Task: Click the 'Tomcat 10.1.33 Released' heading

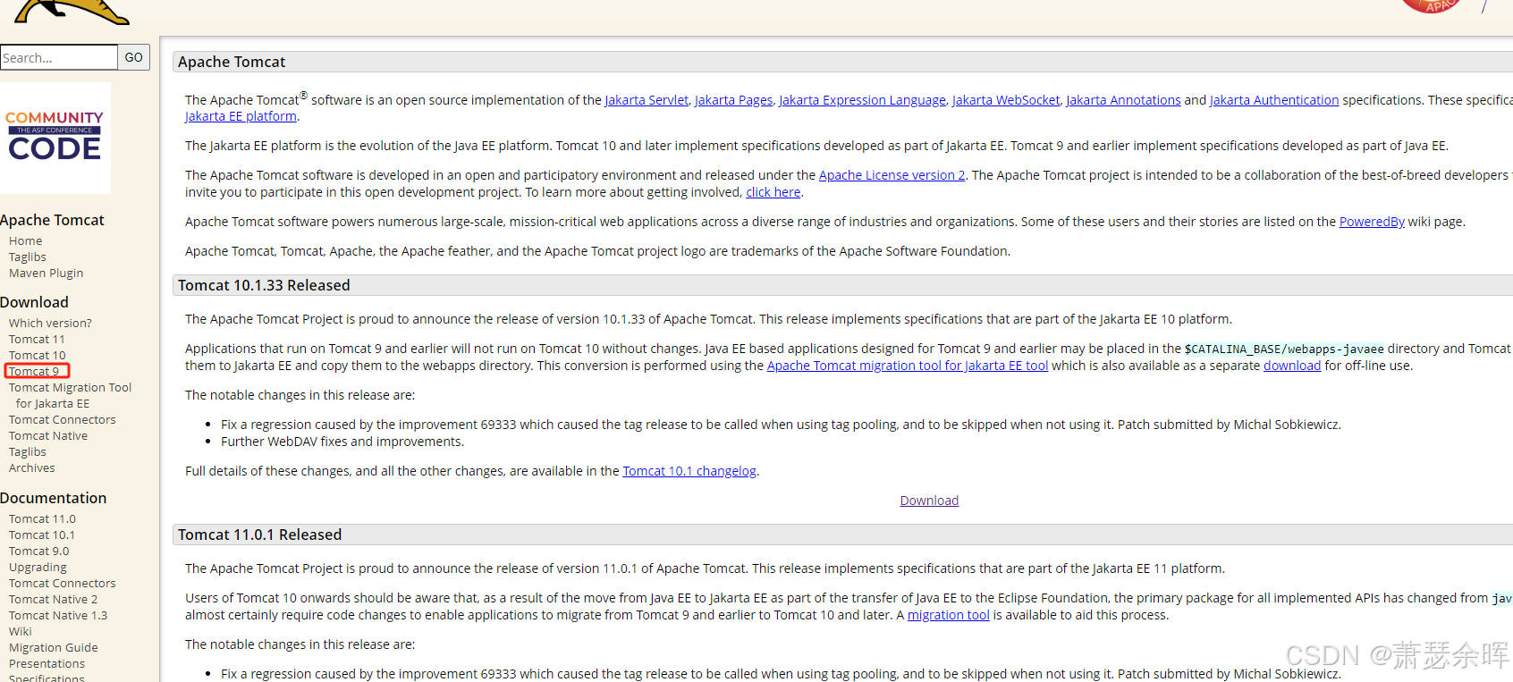Action: click(264, 285)
